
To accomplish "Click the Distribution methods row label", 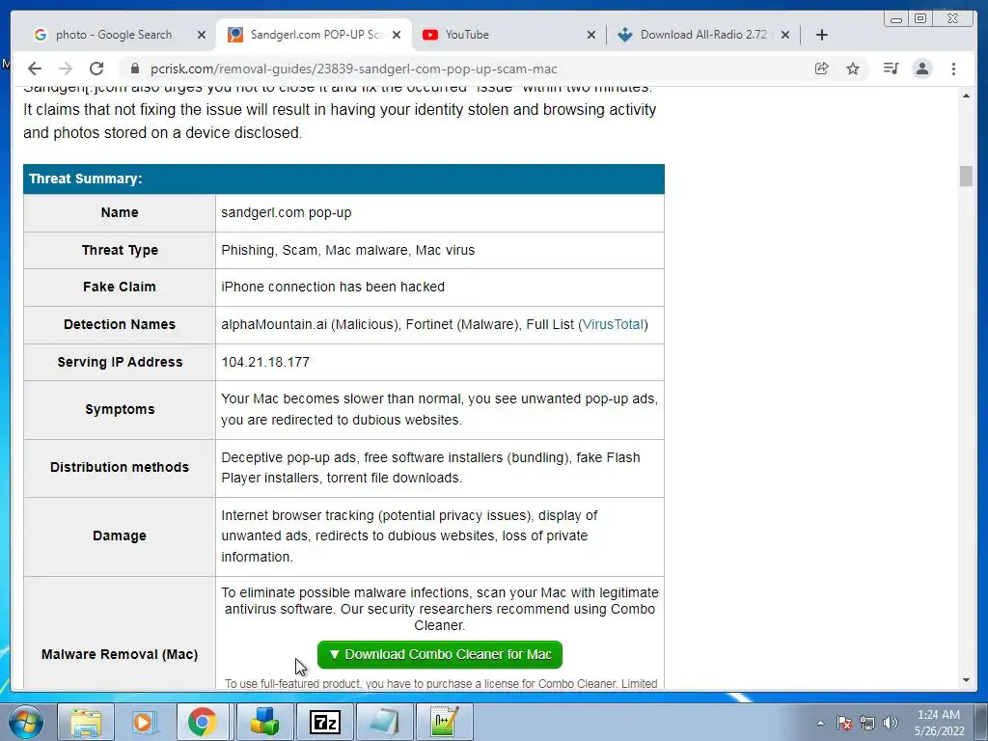I will (120, 468).
